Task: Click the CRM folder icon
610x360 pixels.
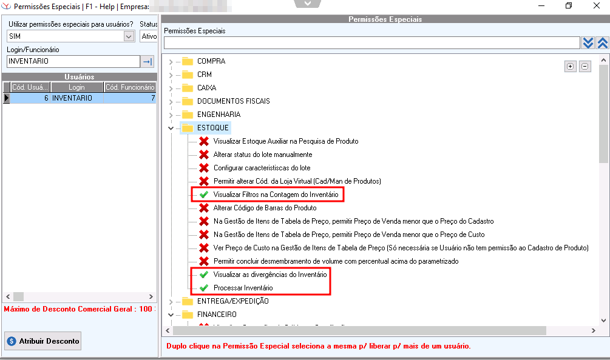Action: point(187,75)
